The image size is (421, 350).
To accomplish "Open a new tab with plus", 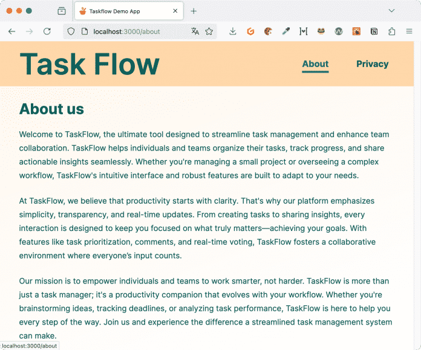I will pyautogui.click(x=194, y=11).
